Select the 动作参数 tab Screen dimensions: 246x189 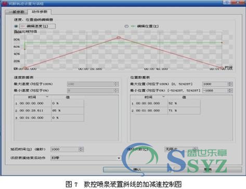(40, 12)
